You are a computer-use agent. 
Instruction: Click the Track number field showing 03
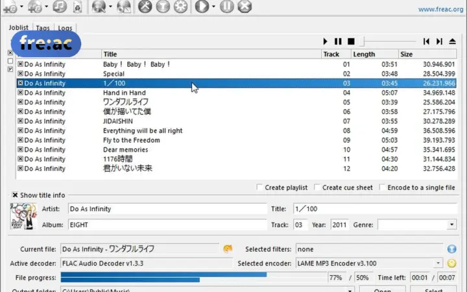tap(300, 225)
